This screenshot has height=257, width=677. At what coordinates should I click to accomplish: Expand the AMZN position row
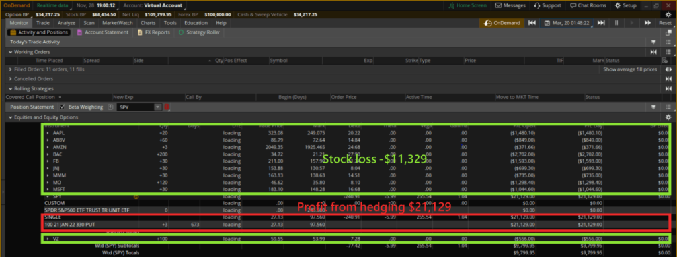pyautogui.click(x=48, y=147)
